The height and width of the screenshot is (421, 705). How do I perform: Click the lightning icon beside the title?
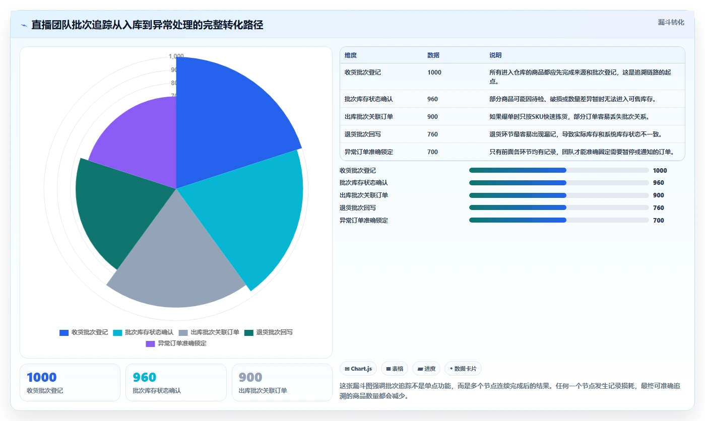[x=24, y=25]
